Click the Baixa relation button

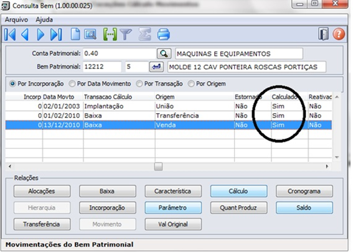[107, 191]
